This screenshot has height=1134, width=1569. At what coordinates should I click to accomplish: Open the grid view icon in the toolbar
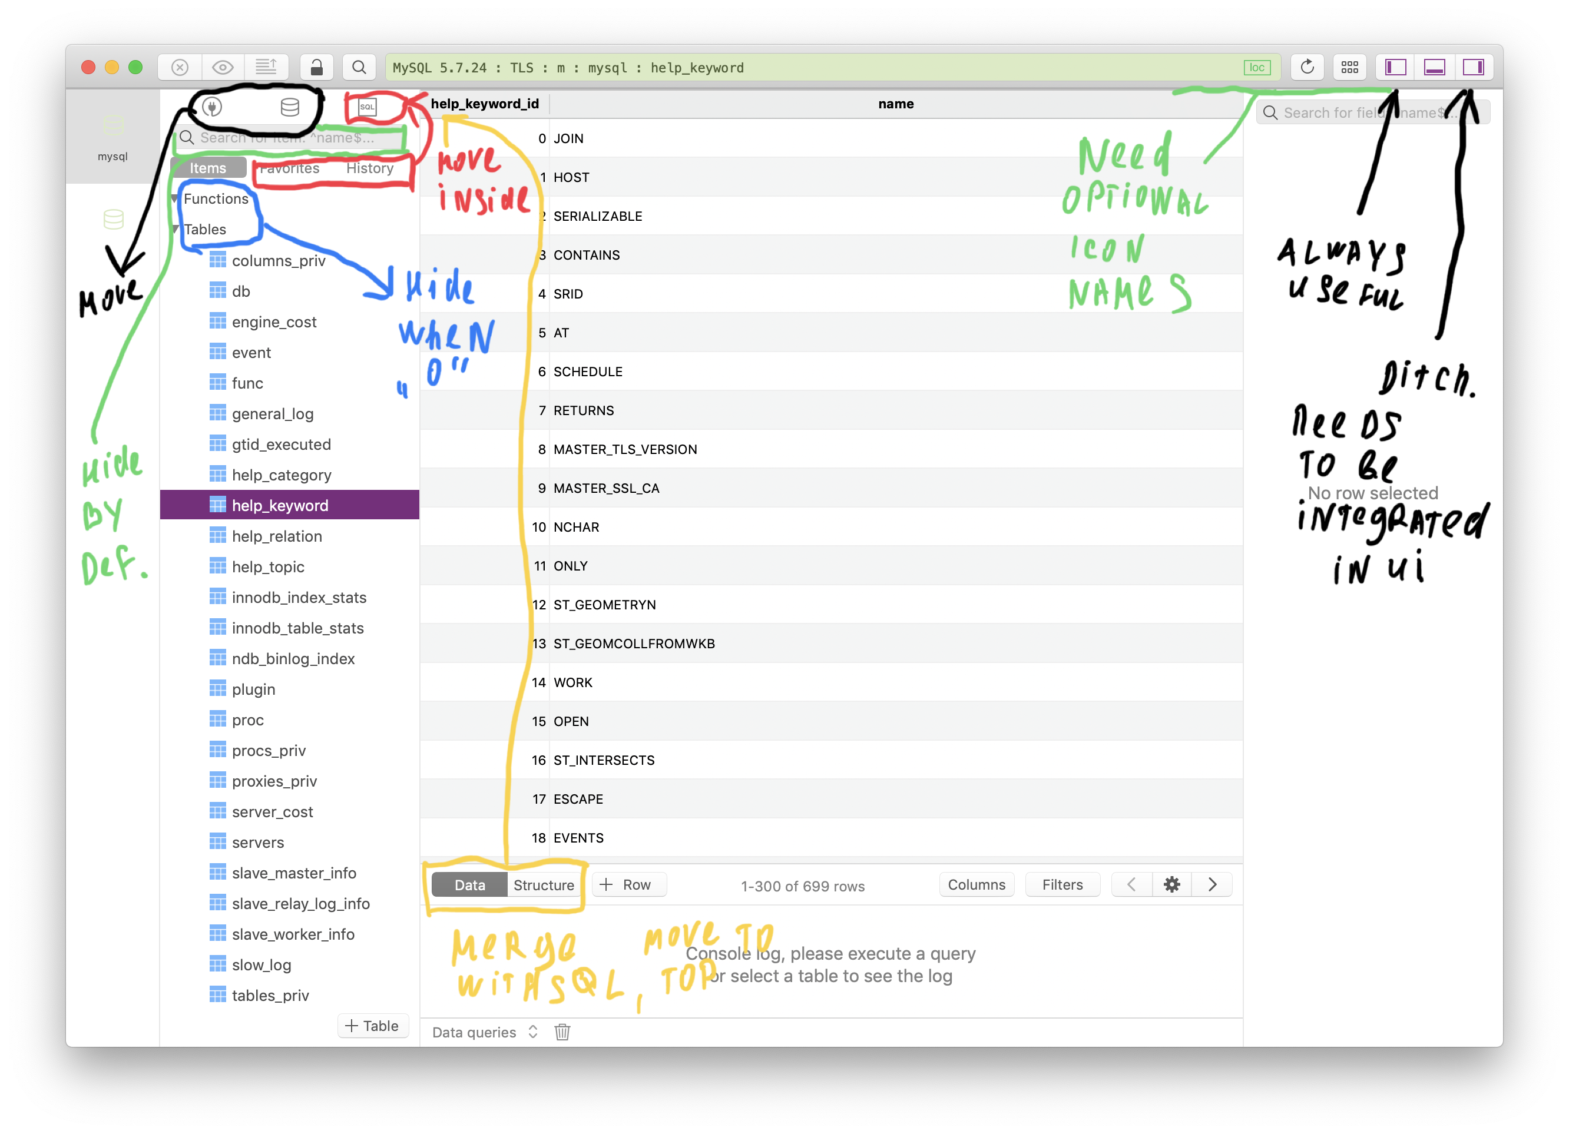click(1350, 67)
